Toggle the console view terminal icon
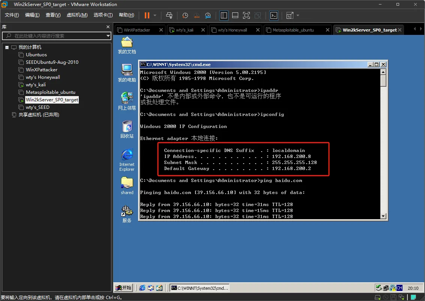425x301 pixels. [274, 15]
